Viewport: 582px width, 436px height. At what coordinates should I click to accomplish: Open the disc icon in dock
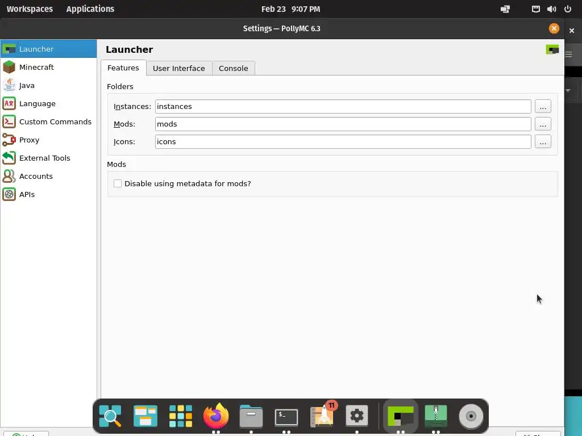click(x=471, y=416)
